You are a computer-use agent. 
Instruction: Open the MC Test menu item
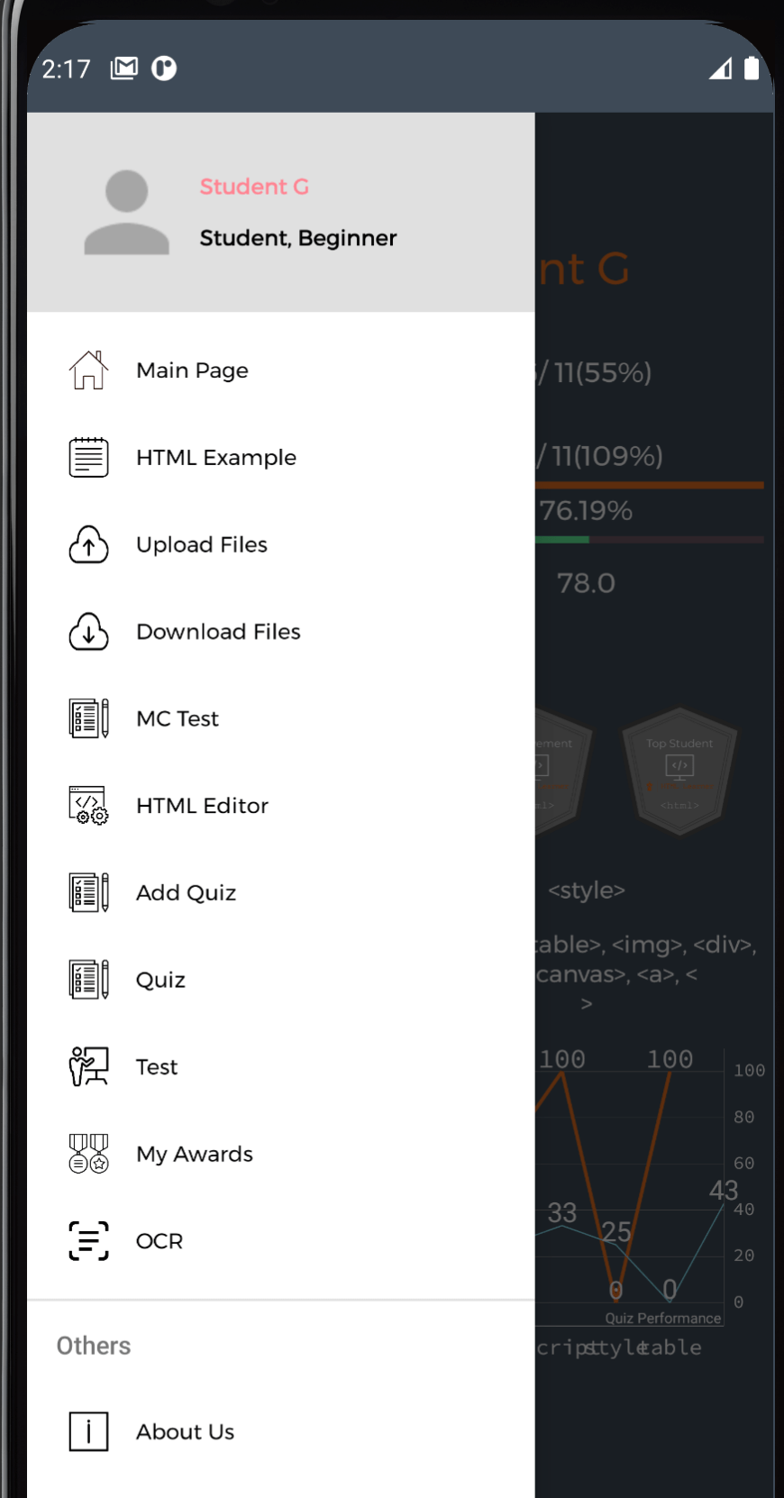(280, 718)
